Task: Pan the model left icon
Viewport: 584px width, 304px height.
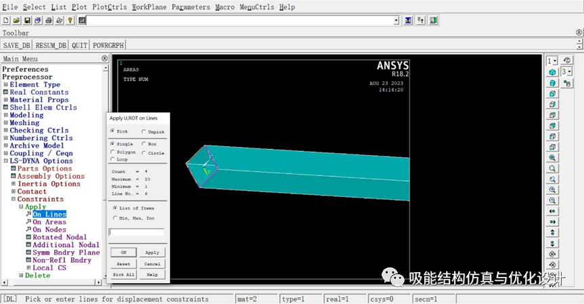Action: coord(552,211)
